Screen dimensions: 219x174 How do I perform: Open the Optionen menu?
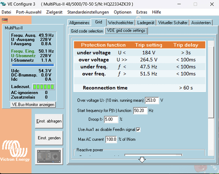tap(122, 12)
